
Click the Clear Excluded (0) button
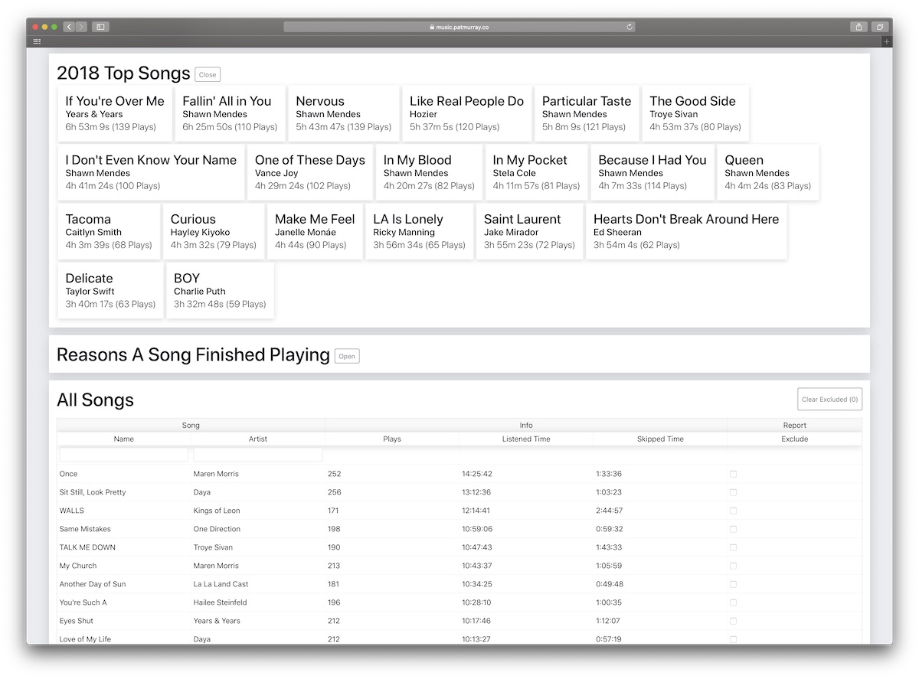[829, 400]
